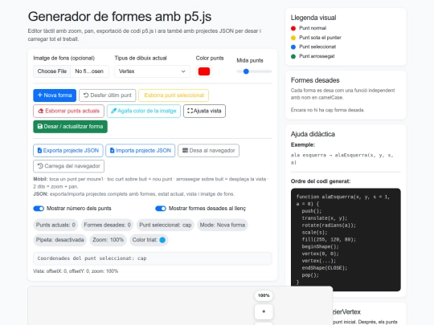This screenshot has height=325, width=434.
Task: Click Choose File for background image
Action: 52,71
